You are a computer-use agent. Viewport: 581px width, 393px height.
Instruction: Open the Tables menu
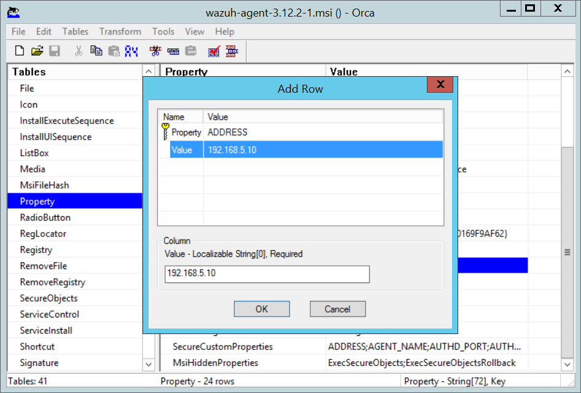click(x=75, y=31)
